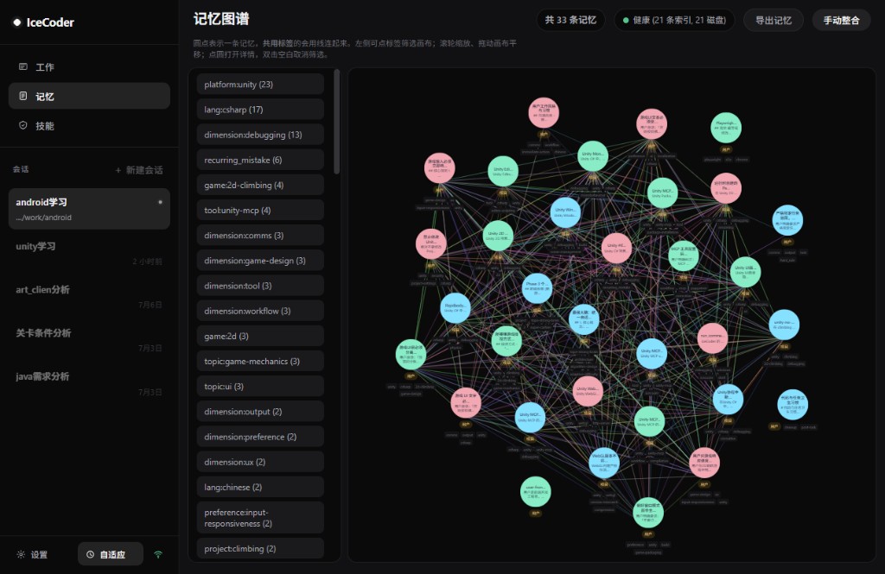
Task: Click the 设置 gear icon
Action: pyautogui.click(x=21, y=554)
